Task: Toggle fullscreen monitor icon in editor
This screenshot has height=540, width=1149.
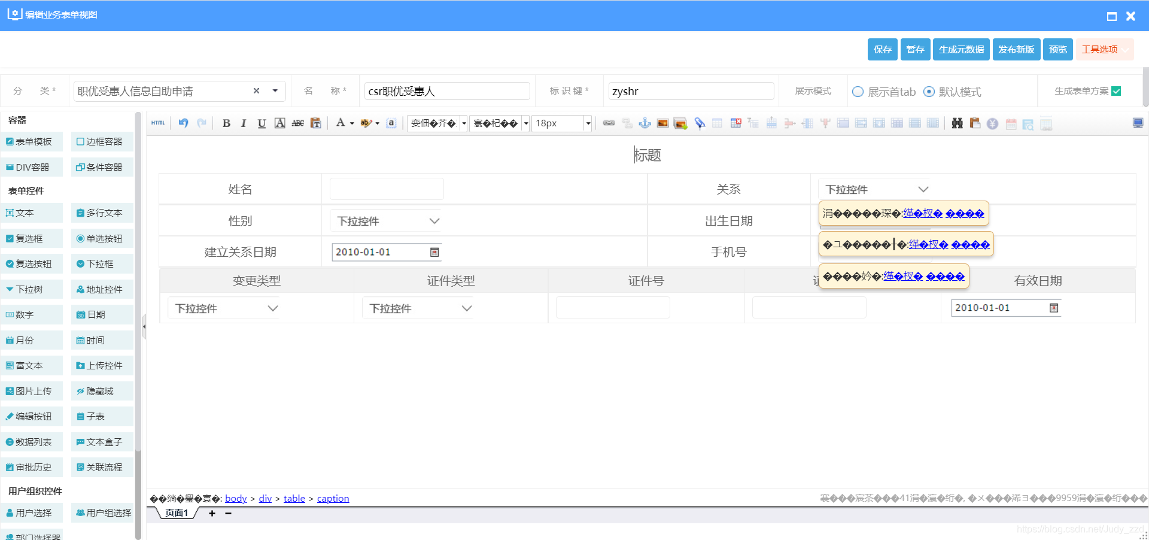Action: [x=1138, y=123]
